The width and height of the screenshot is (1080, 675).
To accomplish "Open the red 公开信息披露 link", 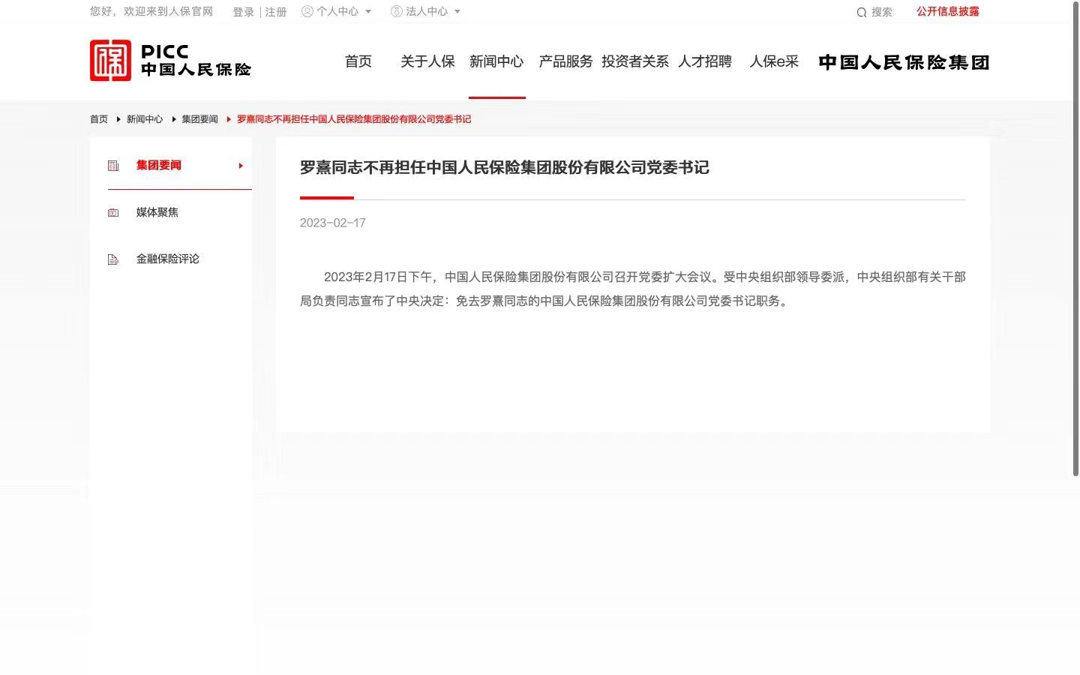I will [x=947, y=11].
